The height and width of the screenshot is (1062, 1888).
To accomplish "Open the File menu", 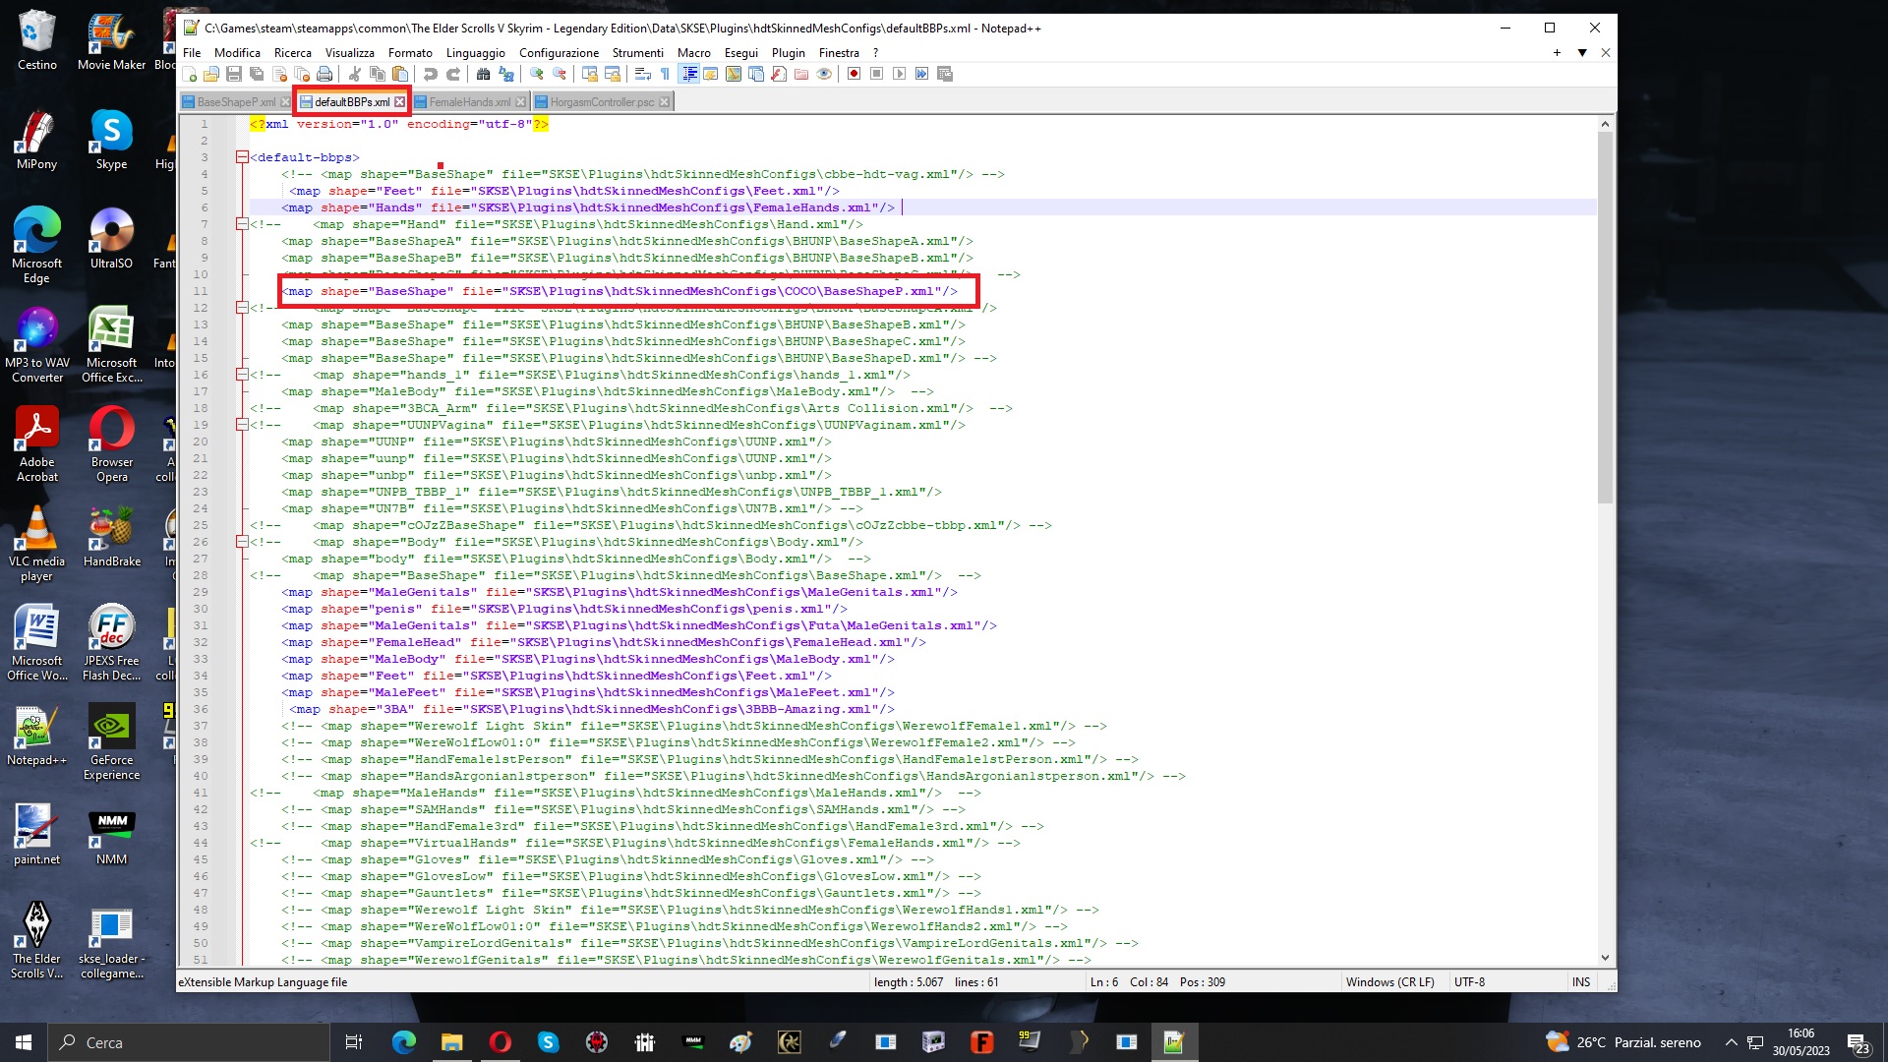I will coord(192,53).
